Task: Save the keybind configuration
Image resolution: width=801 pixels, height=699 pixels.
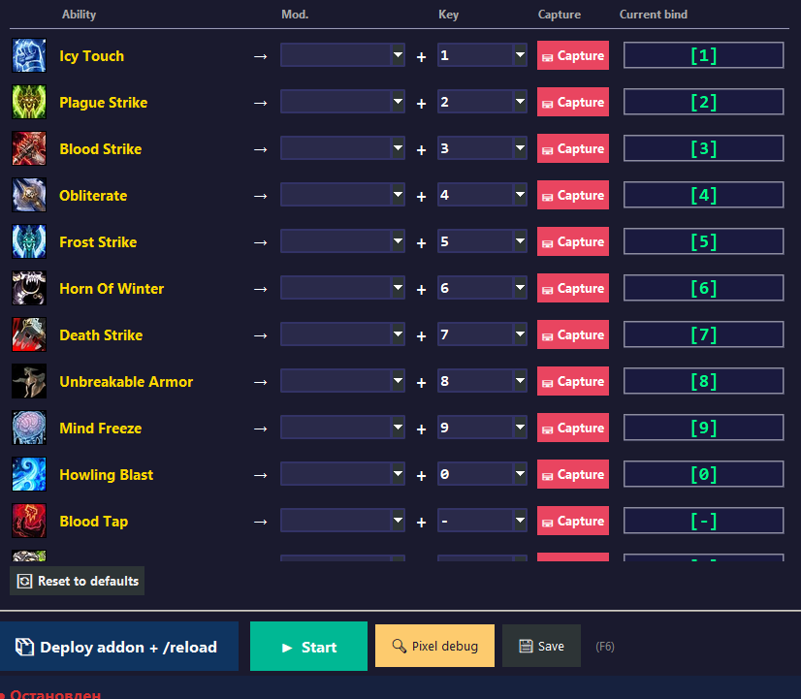Action: tap(541, 646)
